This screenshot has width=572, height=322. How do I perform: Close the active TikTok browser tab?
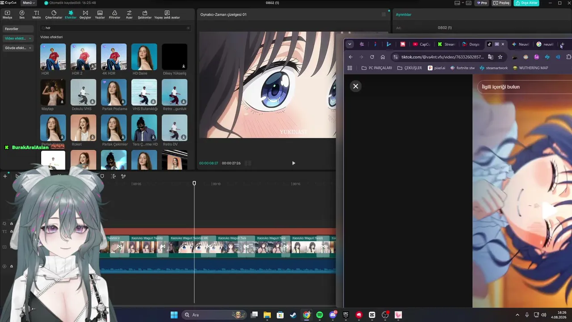coord(503,44)
